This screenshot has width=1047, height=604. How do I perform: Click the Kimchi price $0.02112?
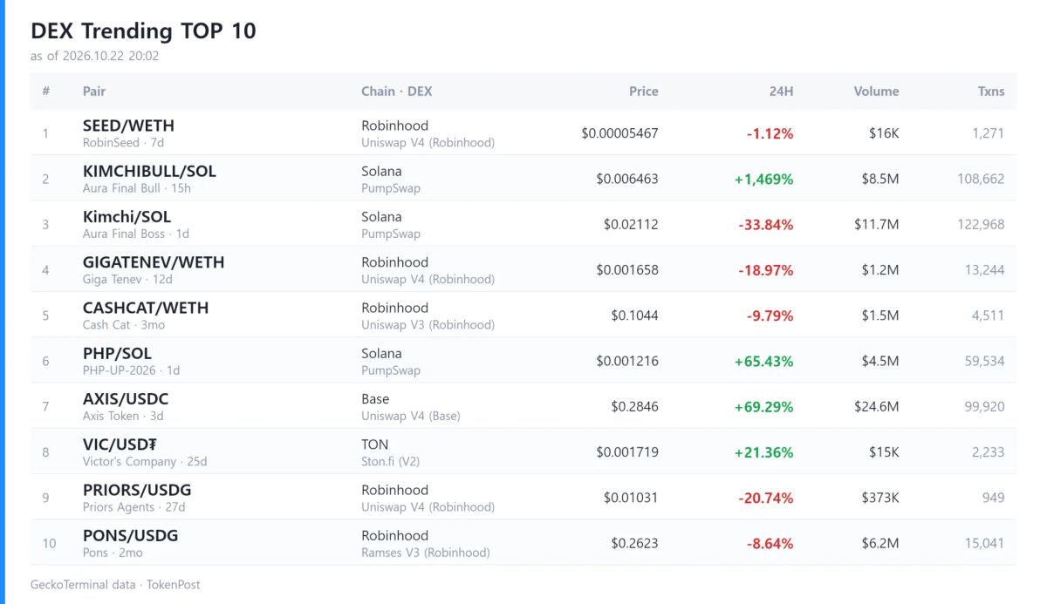631,224
